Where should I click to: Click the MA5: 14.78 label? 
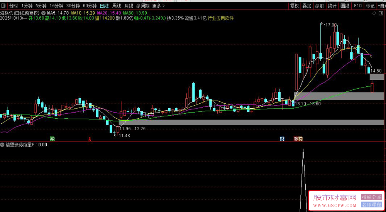pos(58,13)
